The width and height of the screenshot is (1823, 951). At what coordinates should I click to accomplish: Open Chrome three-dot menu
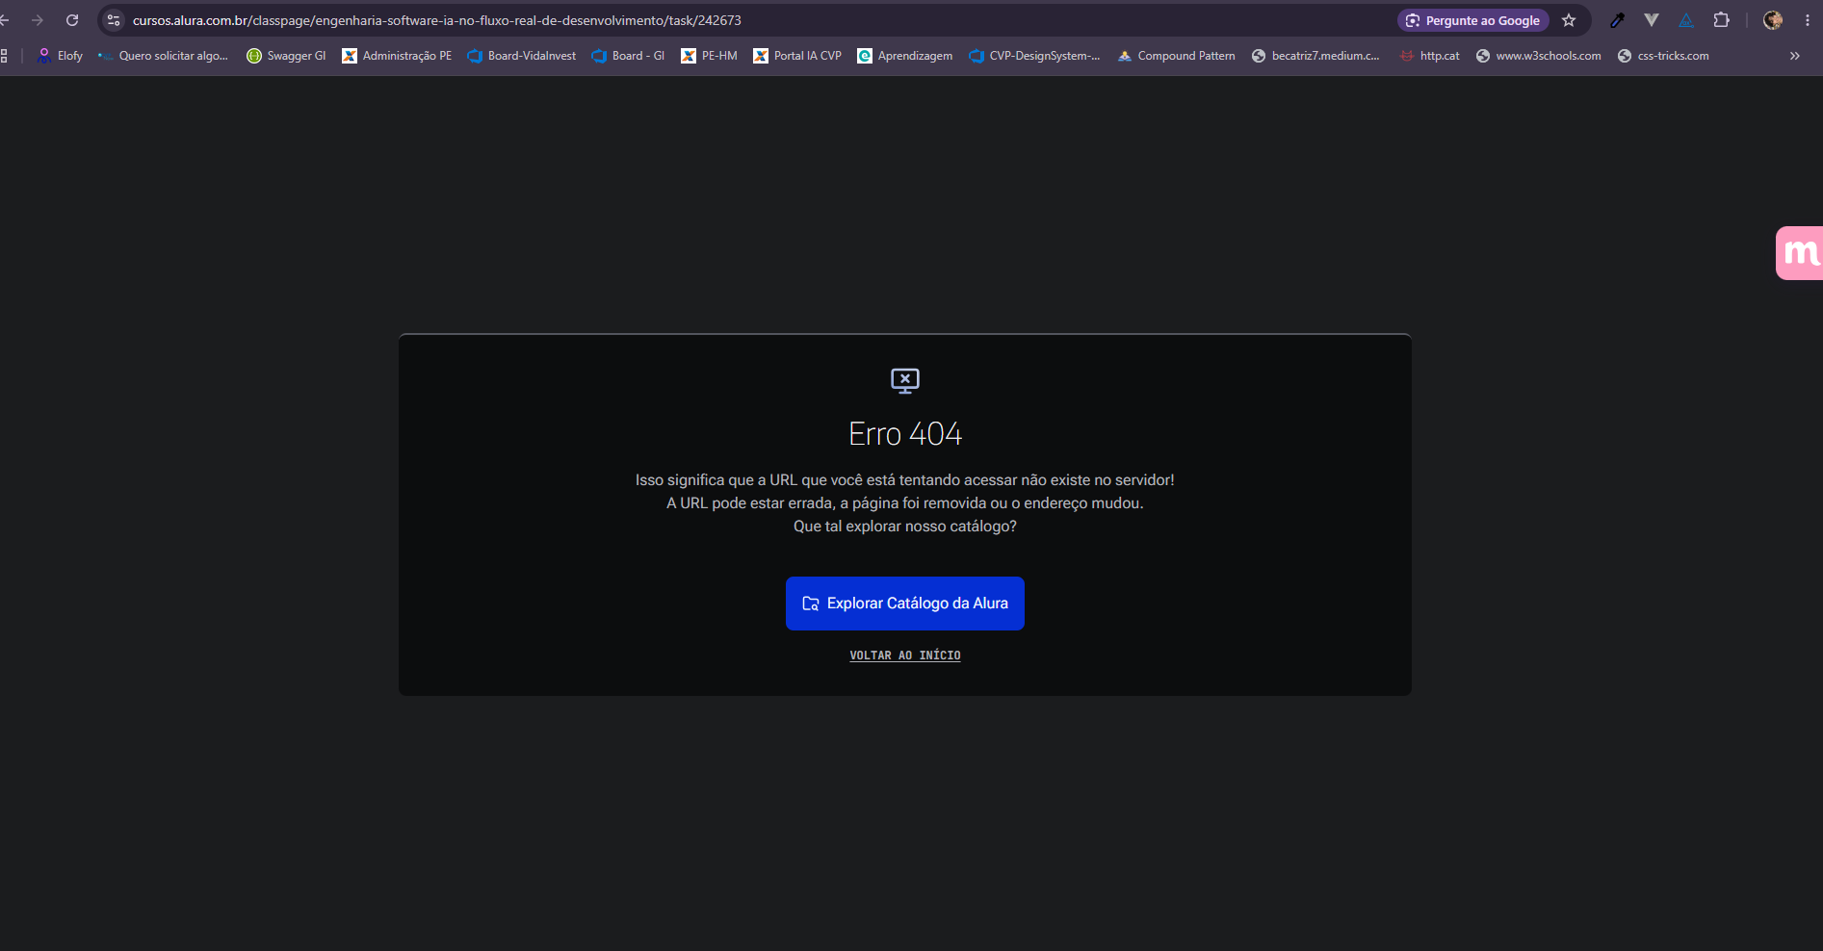tap(1807, 20)
